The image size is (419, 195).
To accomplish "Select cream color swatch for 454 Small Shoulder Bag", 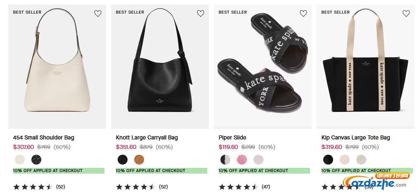I will pos(20,159).
